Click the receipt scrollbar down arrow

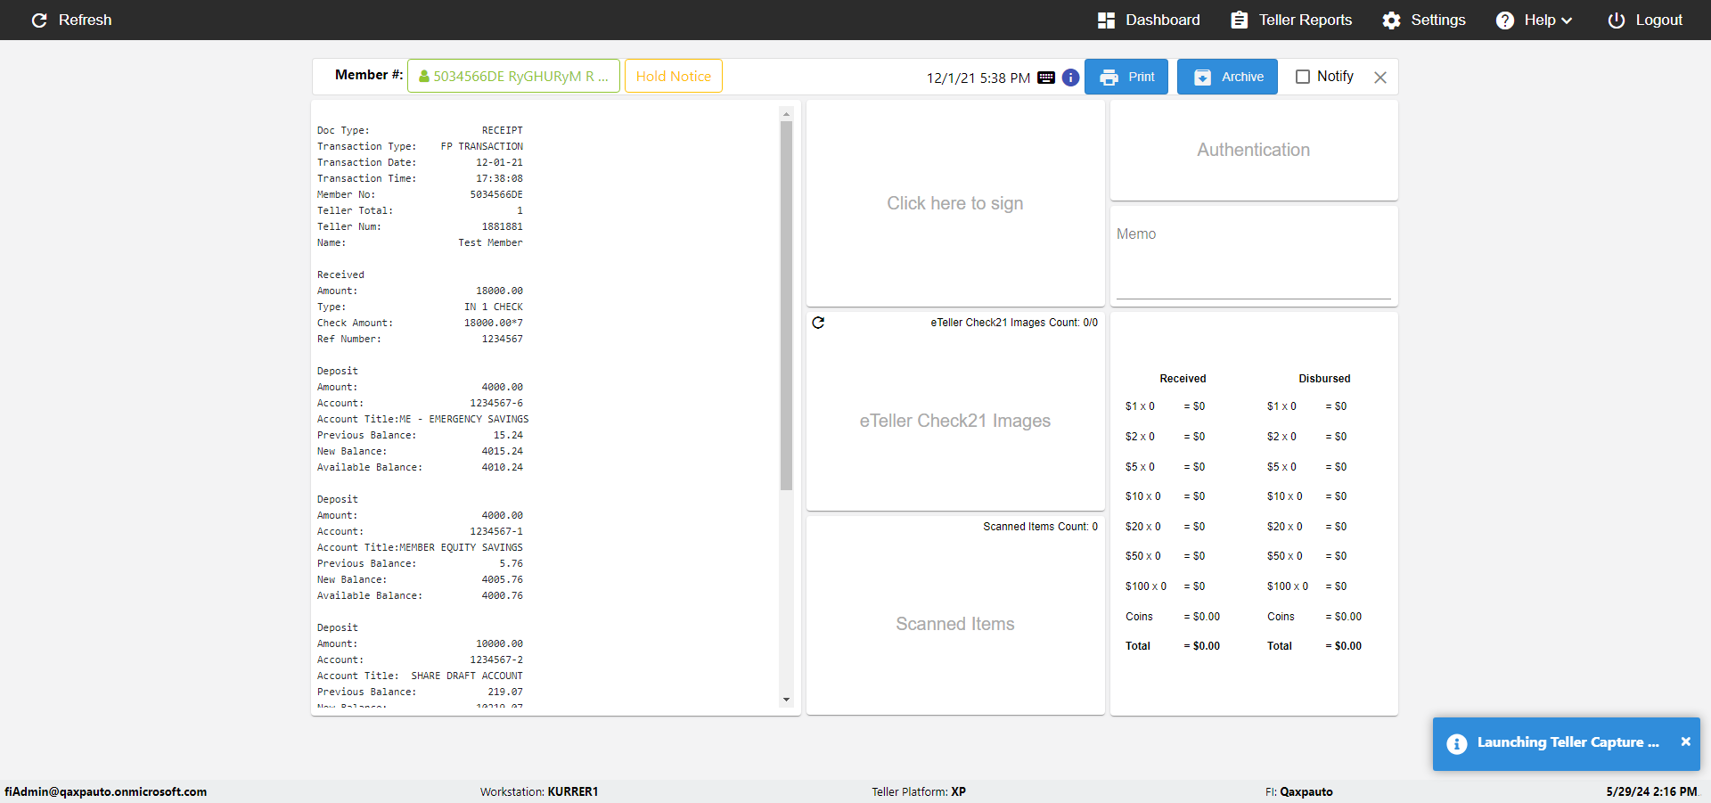coord(786,701)
